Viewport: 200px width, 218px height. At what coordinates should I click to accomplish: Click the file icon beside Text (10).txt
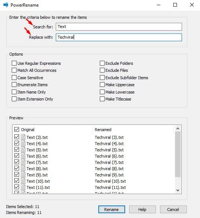(23, 181)
